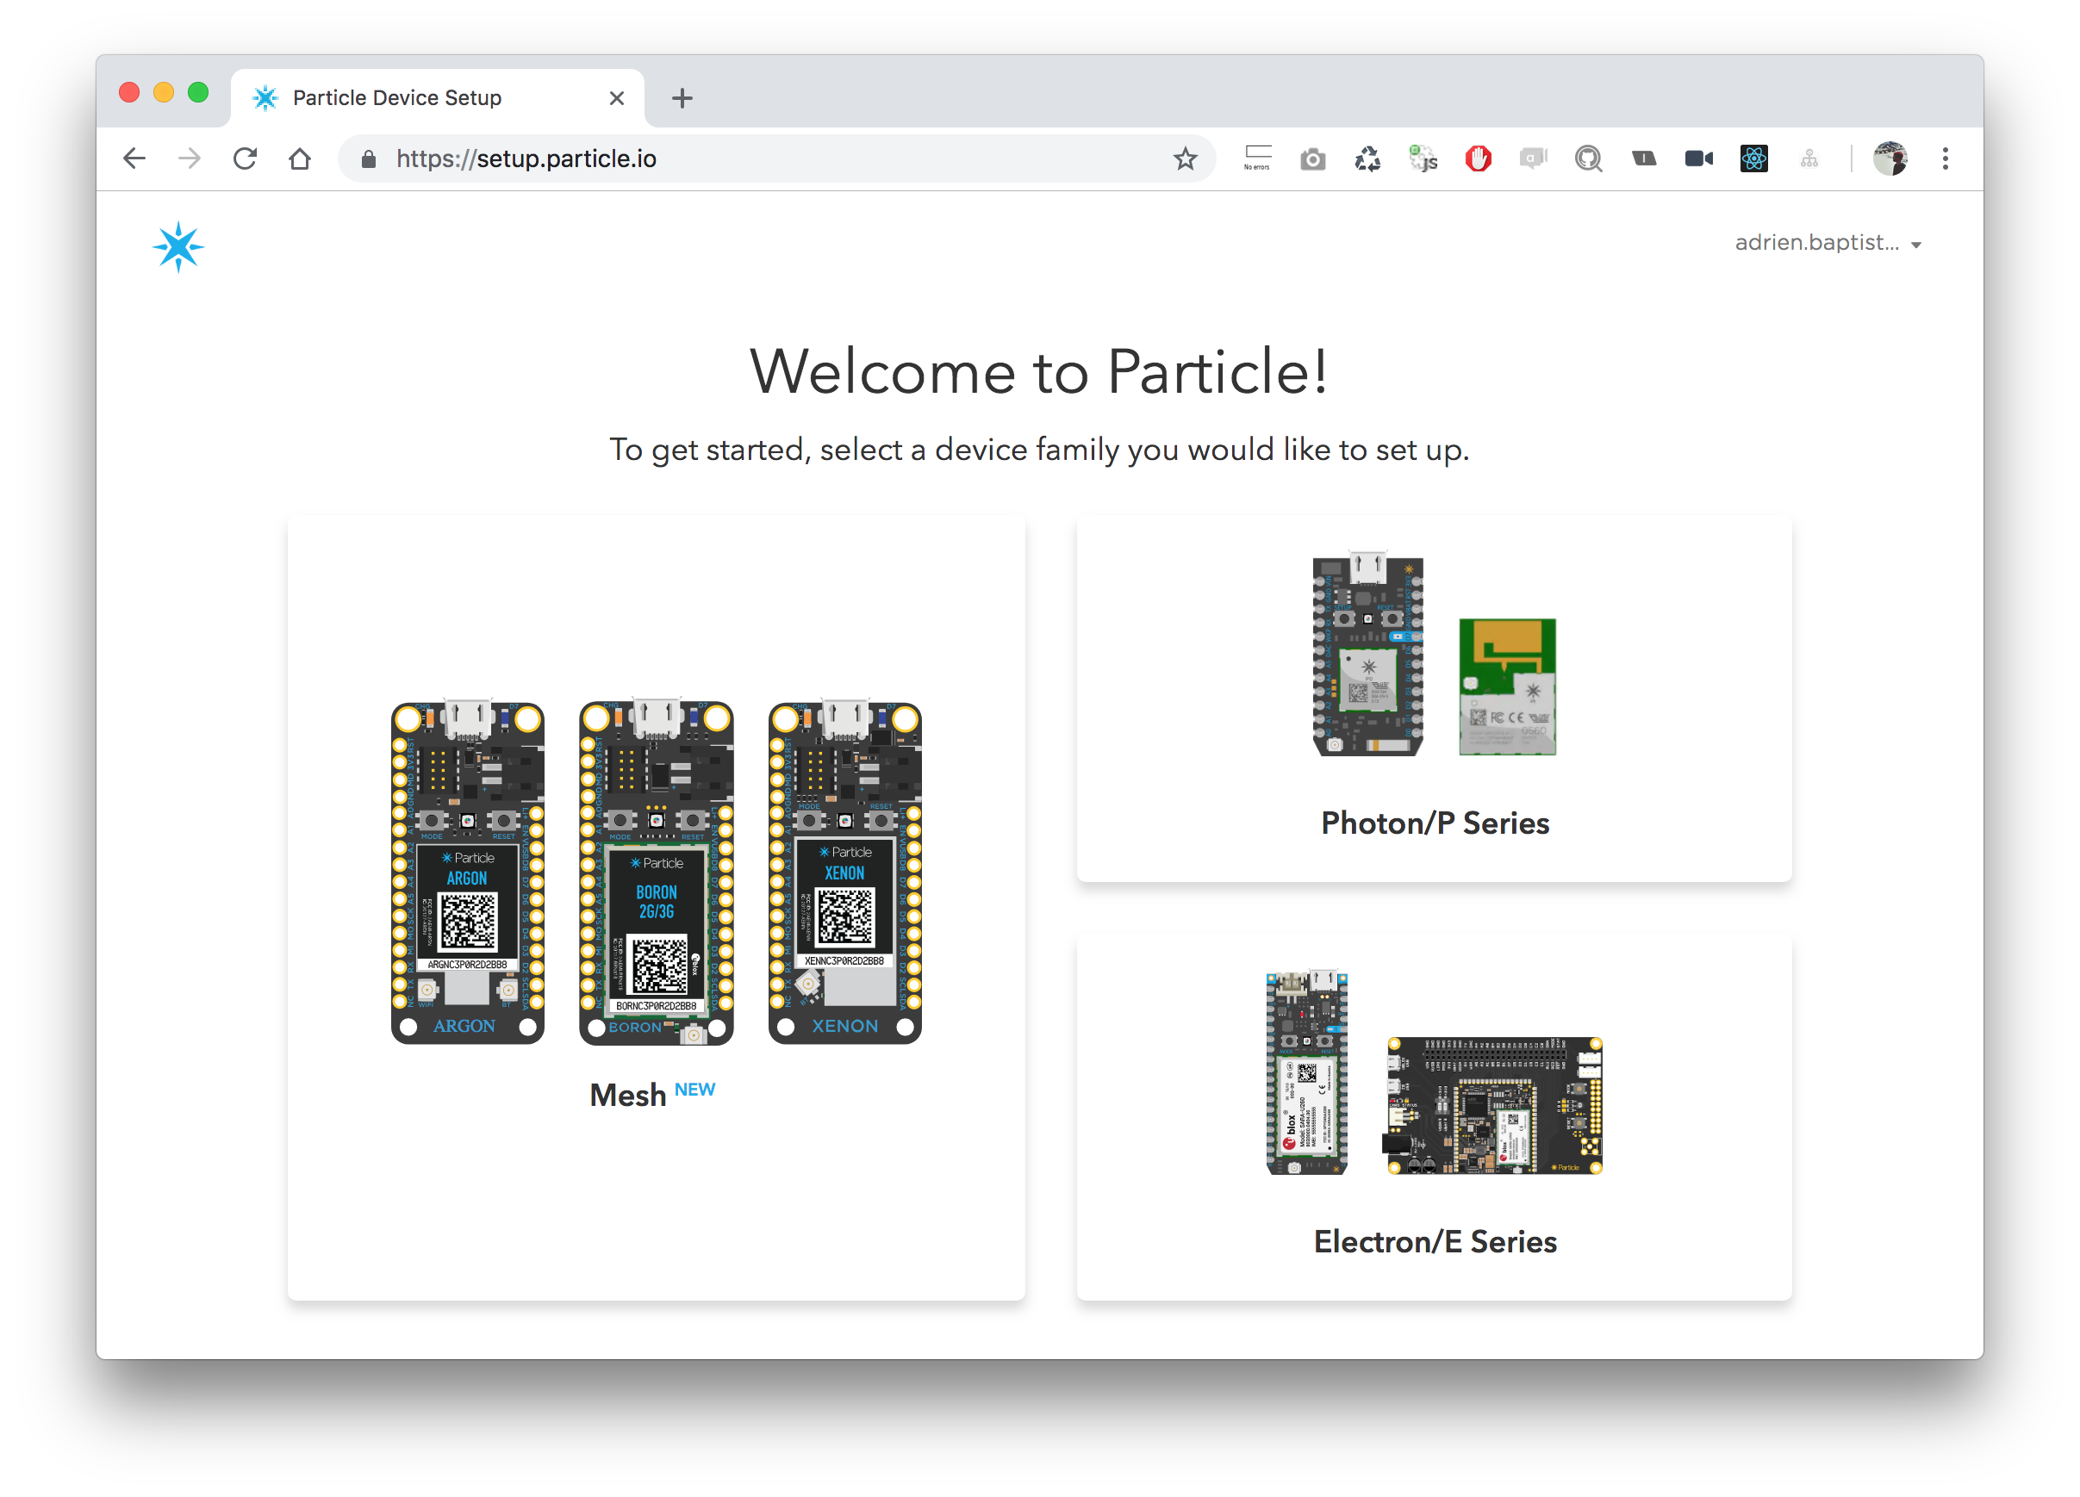Open the GitHub search extension icon
This screenshot has width=2080, height=1497.
pos(1587,158)
